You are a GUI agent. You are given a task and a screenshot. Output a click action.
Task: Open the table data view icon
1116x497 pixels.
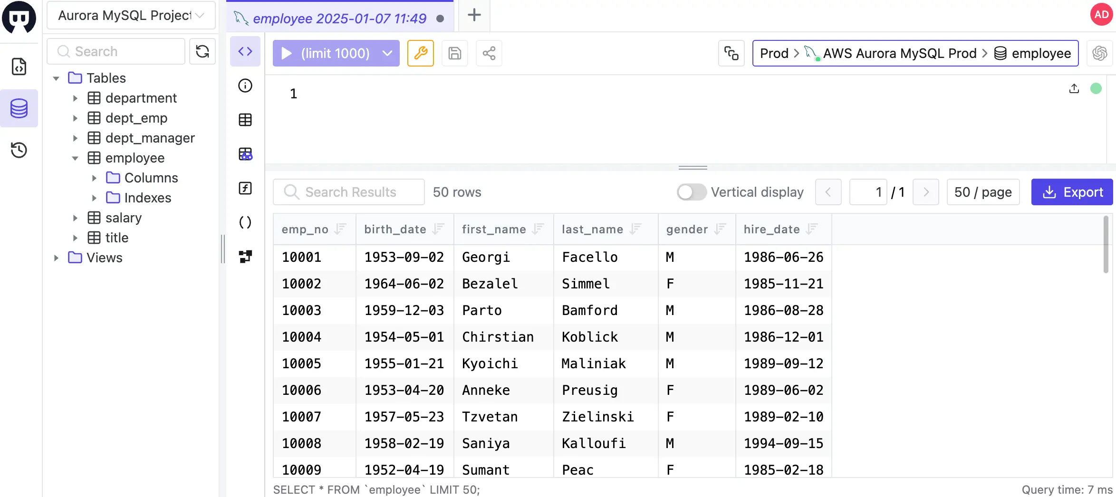245,120
